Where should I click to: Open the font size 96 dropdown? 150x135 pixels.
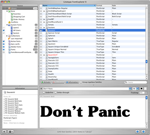tap(138, 89)
